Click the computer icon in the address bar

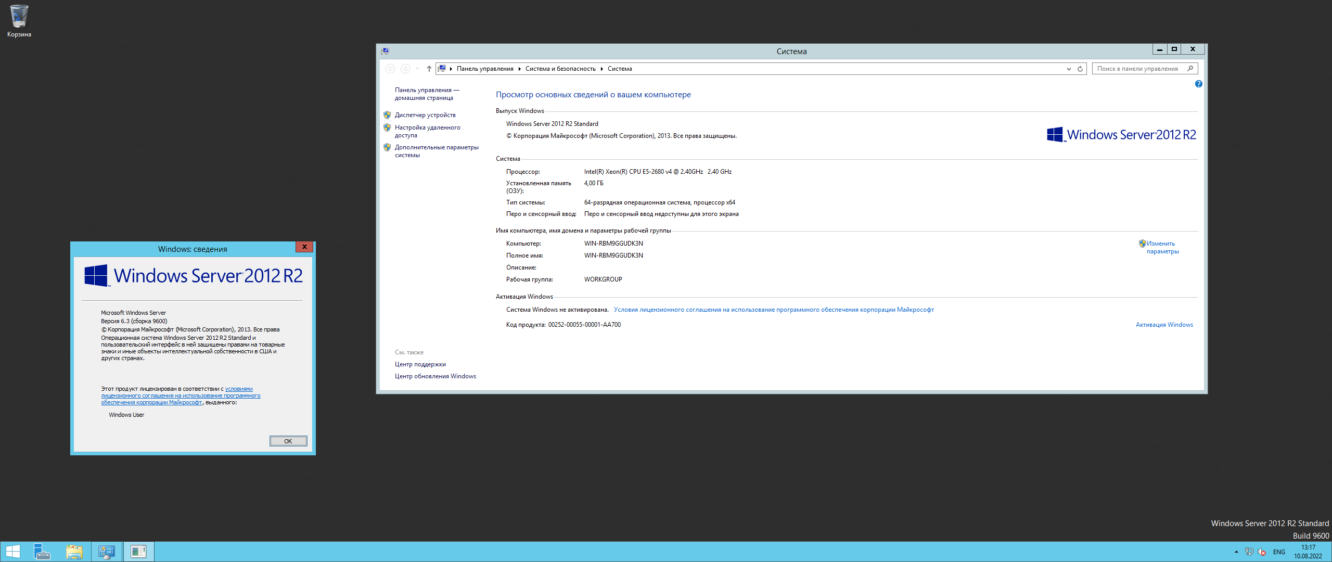coord(442,68)
